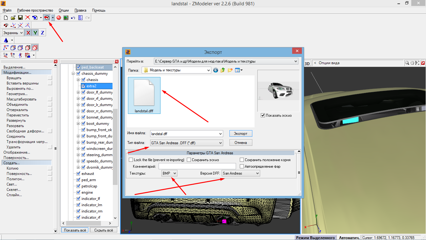
Task: Open the materials editor red sphere icon
Action: [59, 18]
